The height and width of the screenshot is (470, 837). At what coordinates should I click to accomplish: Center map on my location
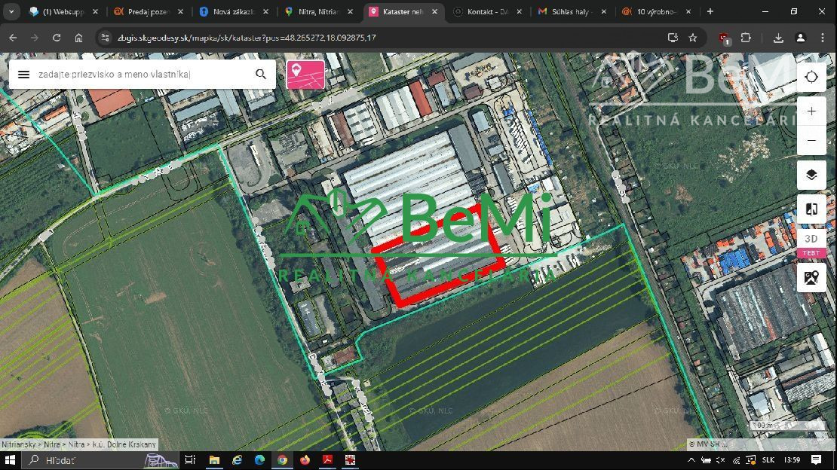811,77
